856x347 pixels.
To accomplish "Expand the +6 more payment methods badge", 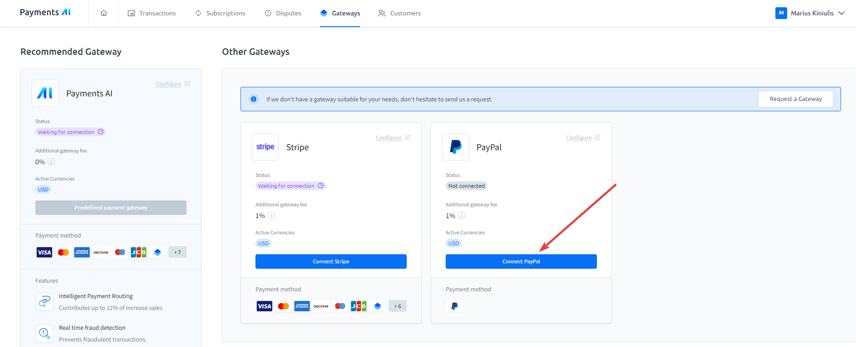I will pos(398,306).
